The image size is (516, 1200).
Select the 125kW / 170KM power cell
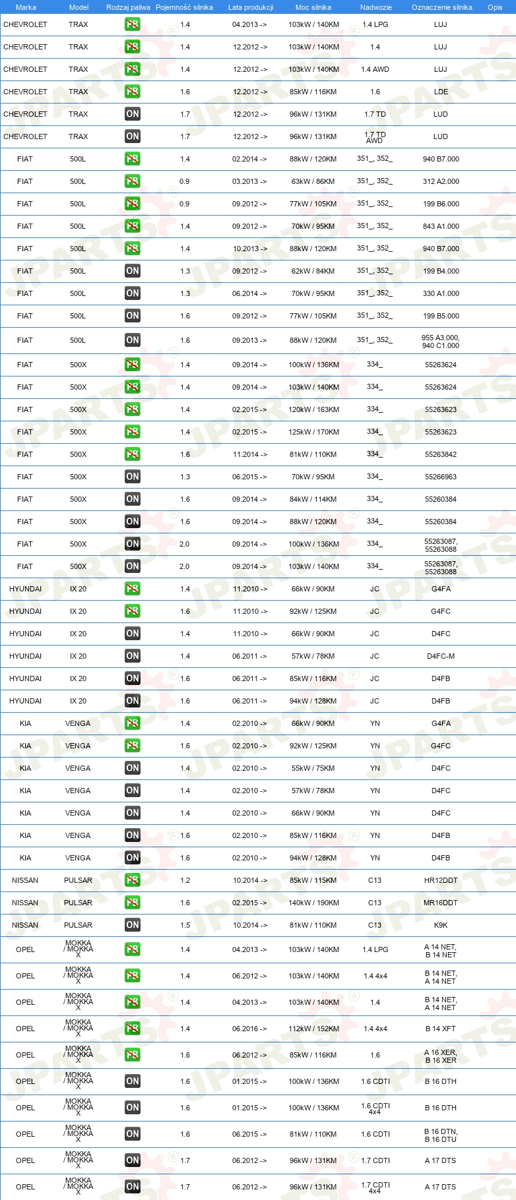[x=313, y=432]
